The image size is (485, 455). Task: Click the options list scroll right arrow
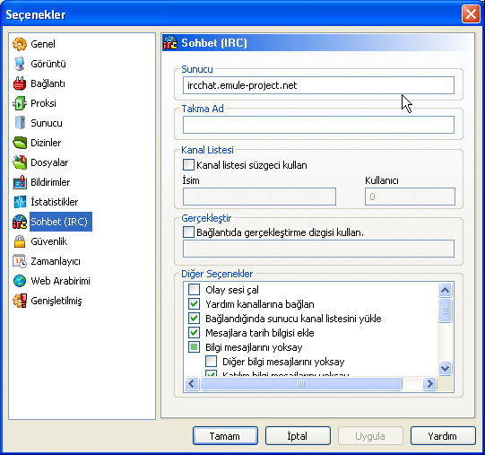(x=429, y=384)
